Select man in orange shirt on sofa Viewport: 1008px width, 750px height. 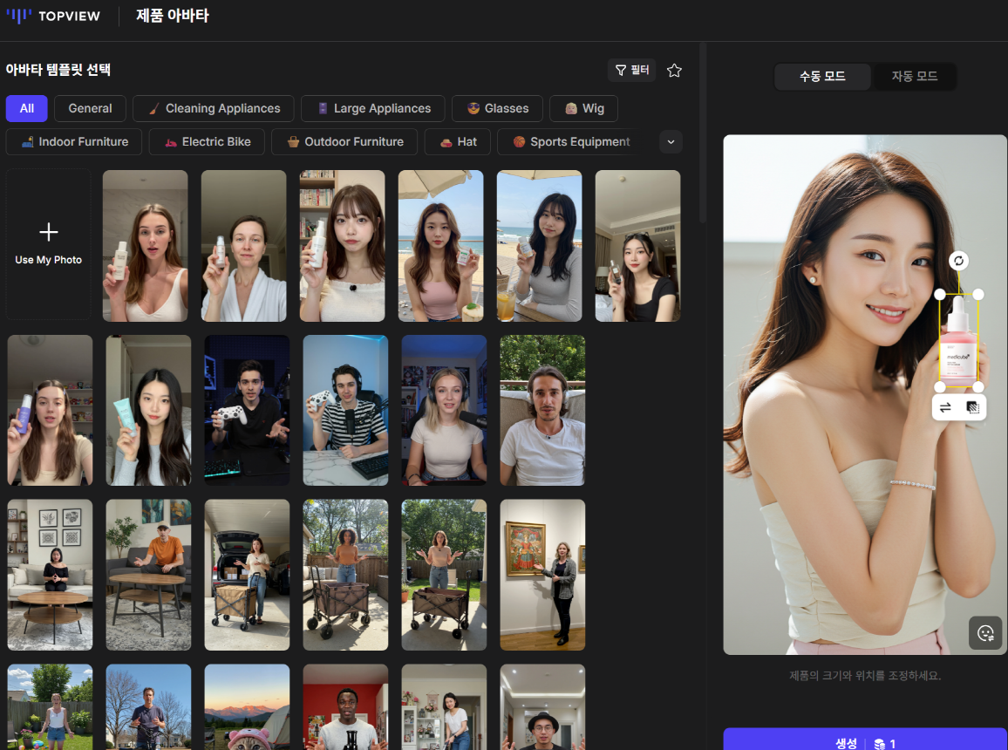click(148, 575)
